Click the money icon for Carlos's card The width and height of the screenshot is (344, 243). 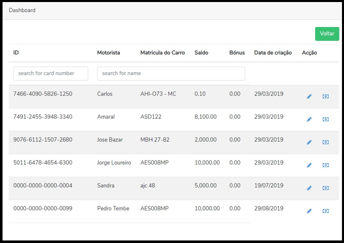(326, 97)
